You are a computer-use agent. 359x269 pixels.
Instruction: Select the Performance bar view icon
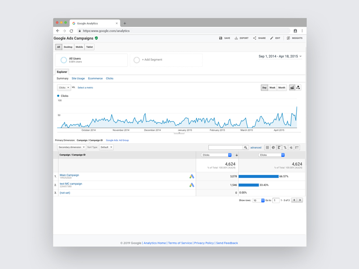[x=279, y=148]
